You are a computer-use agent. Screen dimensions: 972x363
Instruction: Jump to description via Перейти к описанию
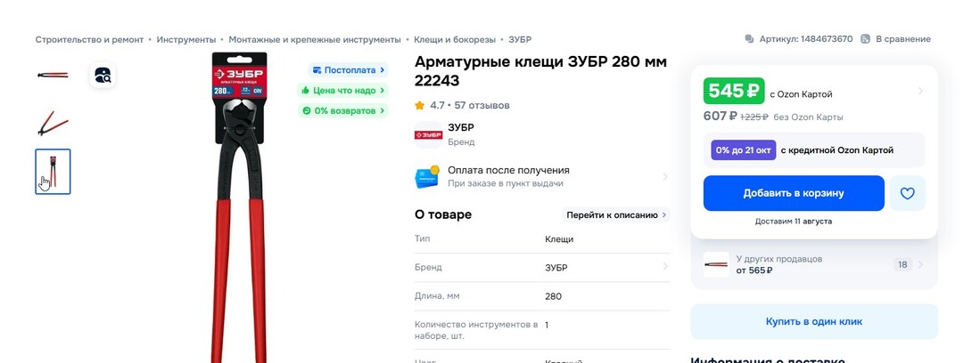coord(616,214)
